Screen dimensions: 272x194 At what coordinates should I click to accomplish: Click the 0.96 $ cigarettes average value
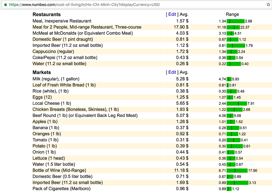(182, 189)
